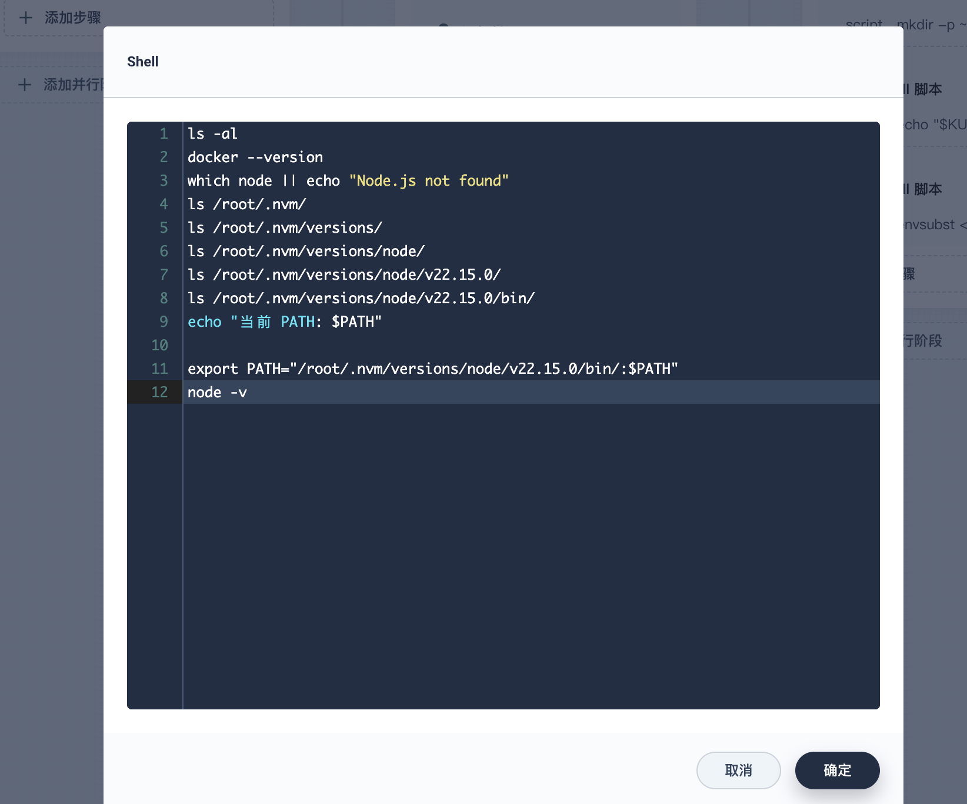Viewport: 967px width, 804px height.
Task: Click line ending "v22.15.0/bin/" on line 8
Action: point(361,298)
